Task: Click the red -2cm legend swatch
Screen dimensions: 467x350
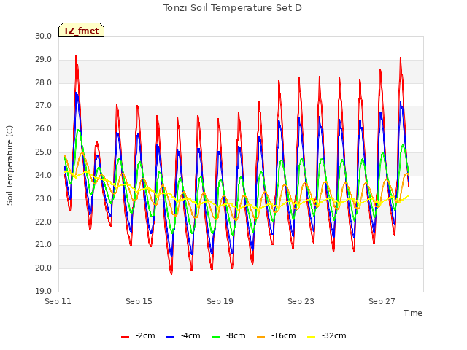Action: tap(125, 337)
